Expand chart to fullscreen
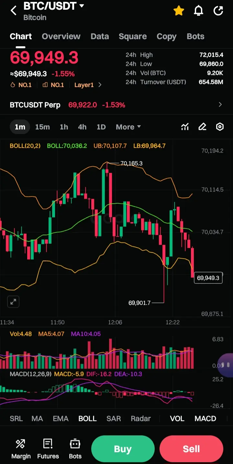 [x=13, y=302]
